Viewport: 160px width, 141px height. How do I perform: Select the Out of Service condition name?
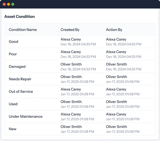(x=21, y=92)
